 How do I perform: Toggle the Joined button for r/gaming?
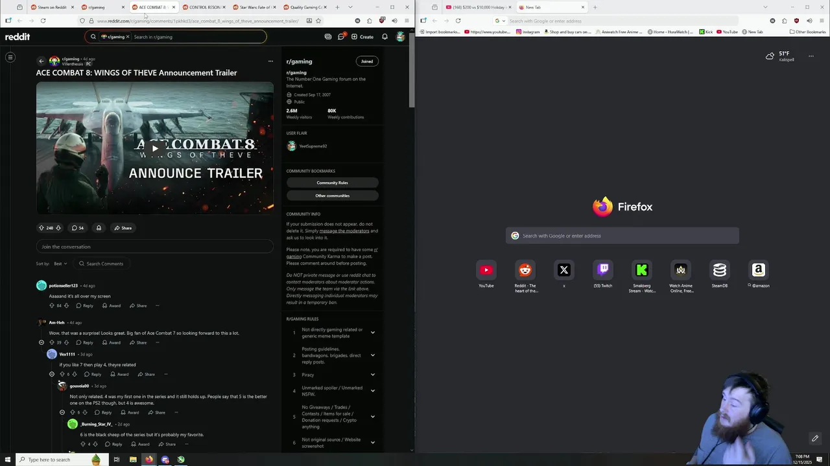[367, 61]
